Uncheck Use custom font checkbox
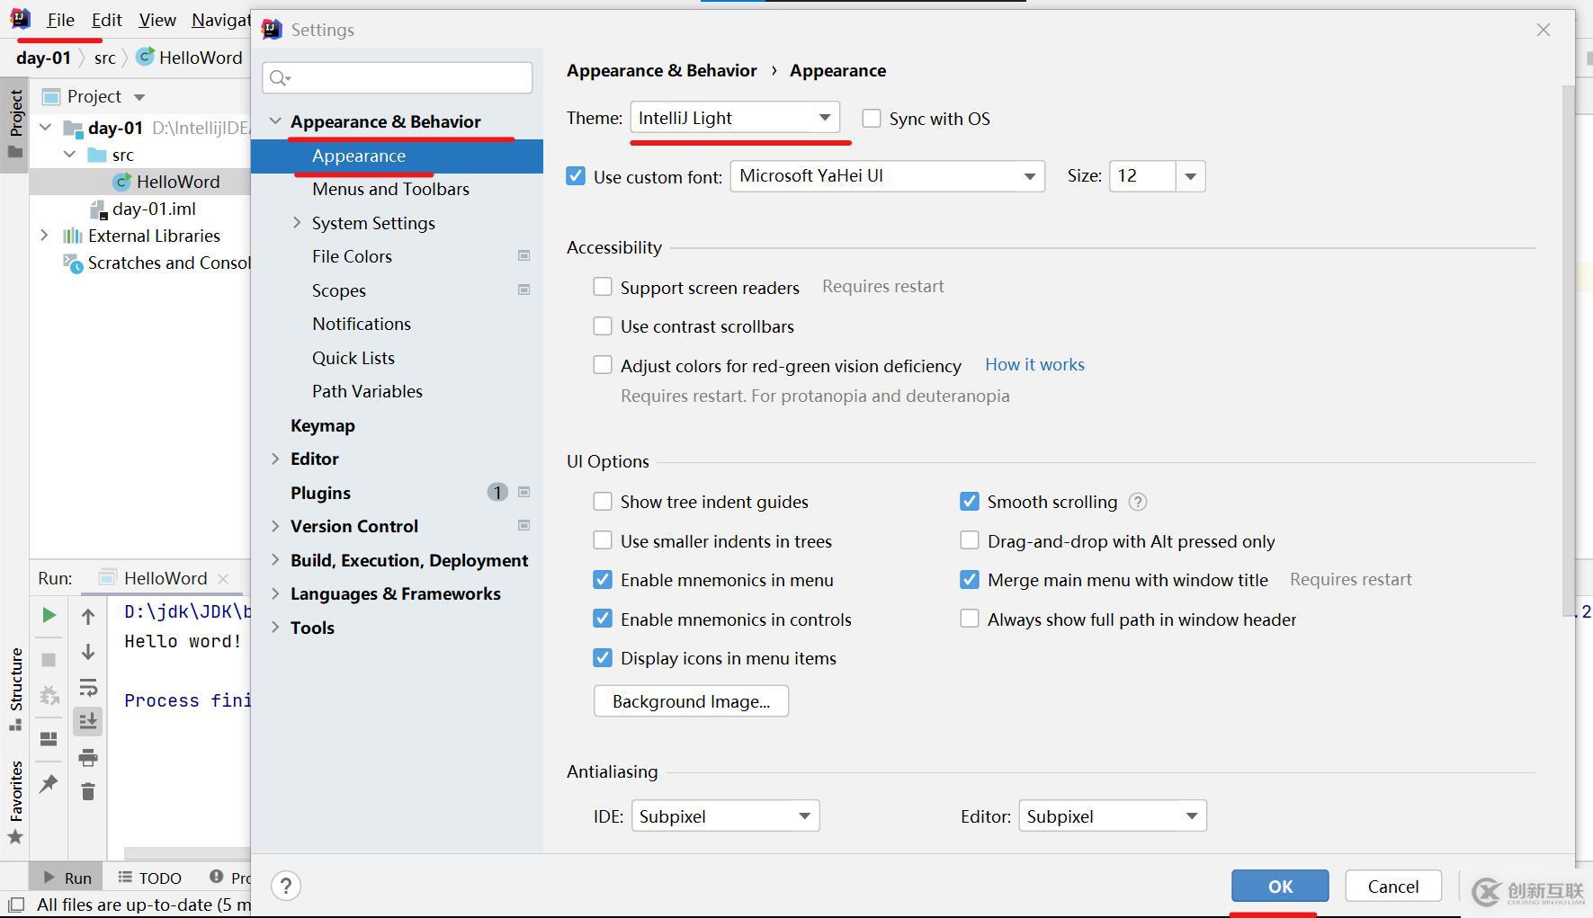This screenshot has height=918, width=1593. pos(576,176)
